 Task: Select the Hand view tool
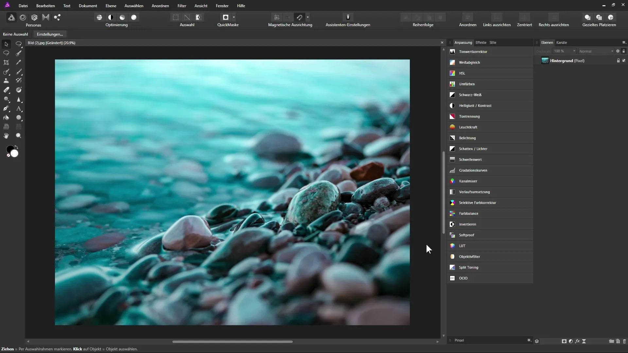click(x=6, y=136)
